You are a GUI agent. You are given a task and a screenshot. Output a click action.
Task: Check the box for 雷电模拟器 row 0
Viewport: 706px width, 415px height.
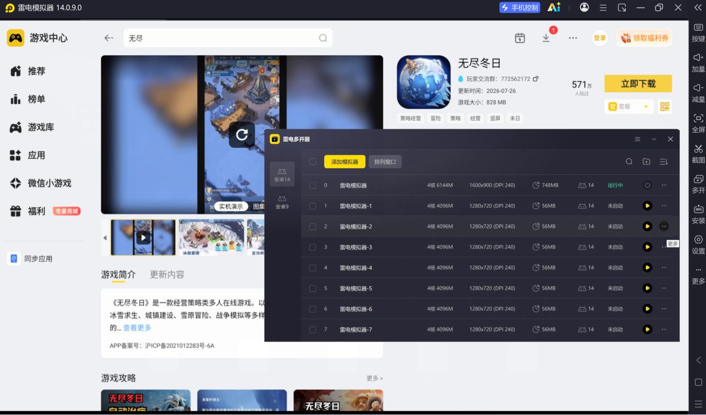click(x=313, y=185)
